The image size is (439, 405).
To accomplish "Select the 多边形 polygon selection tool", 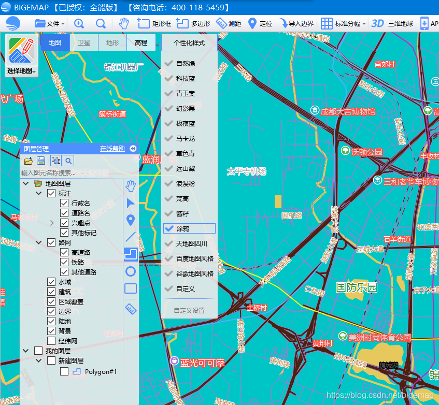I will [193, 23].
